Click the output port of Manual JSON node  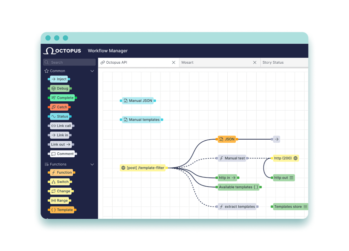tap(155, 101)
